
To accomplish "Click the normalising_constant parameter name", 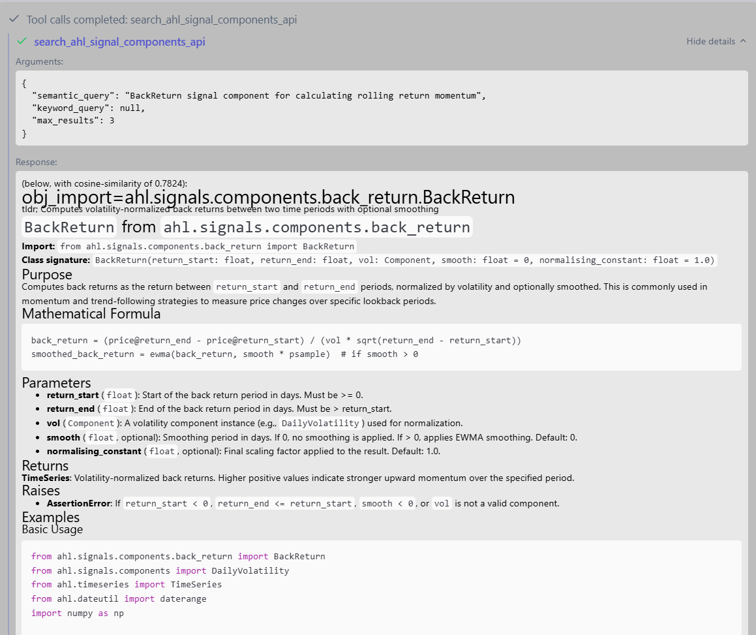I will (x=94, y=451).
